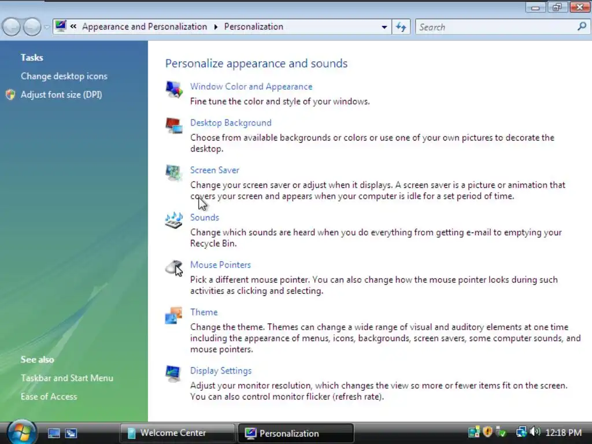592x444 pixels.
Task: Click the Screen Saver monitor icon
Action: click(173, 173)
